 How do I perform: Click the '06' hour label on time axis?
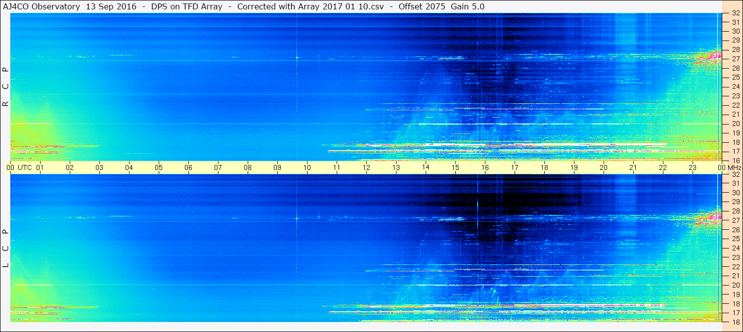pyautogui.click(x=188, y=167)
